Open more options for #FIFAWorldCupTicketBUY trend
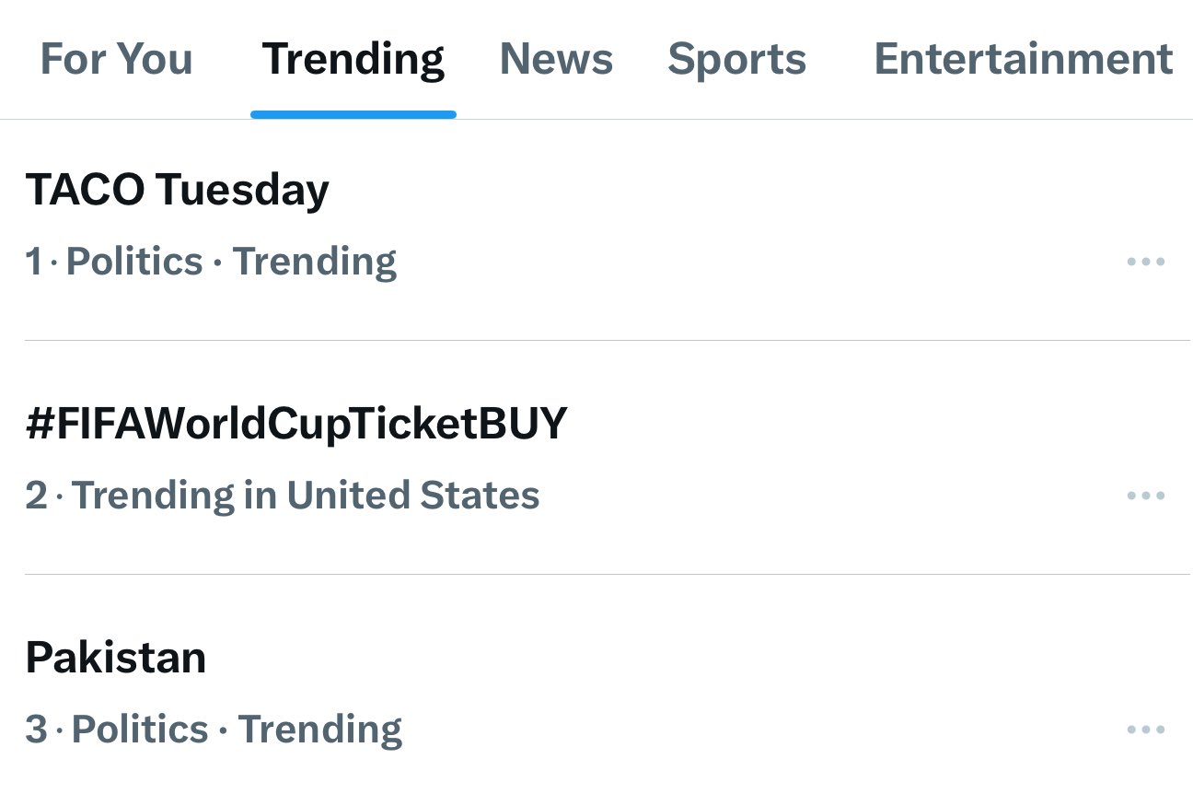1193x794 pixels. click(x=1145, y=496)
